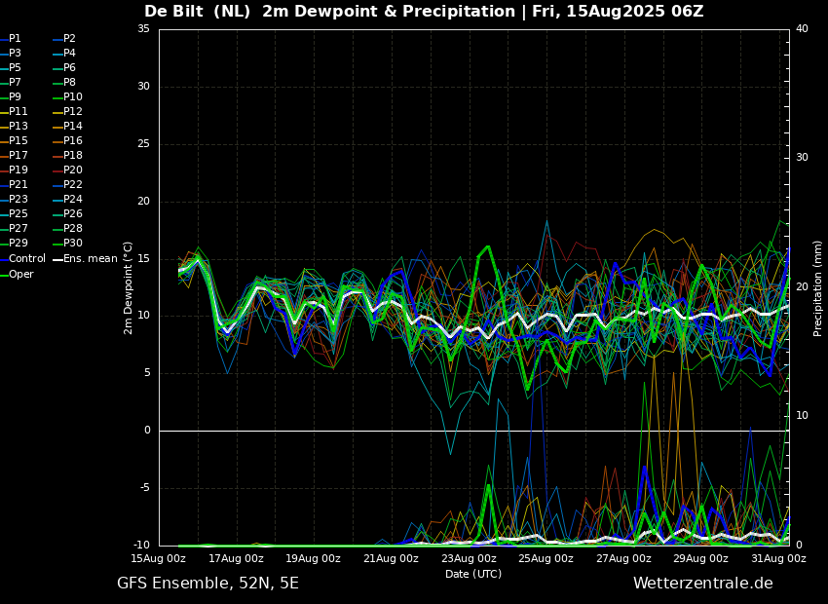Screen dimensions: 828x604
Task: Select the P30 legend label
Action: tap(73, 243)
